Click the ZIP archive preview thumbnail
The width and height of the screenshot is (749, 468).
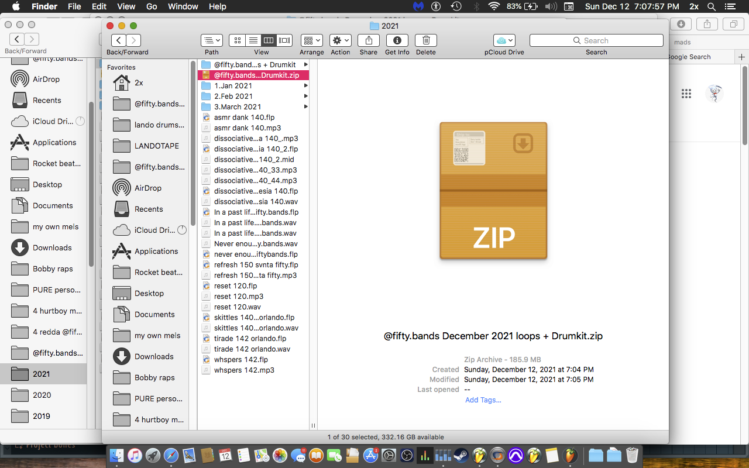(x=493, y=191)
